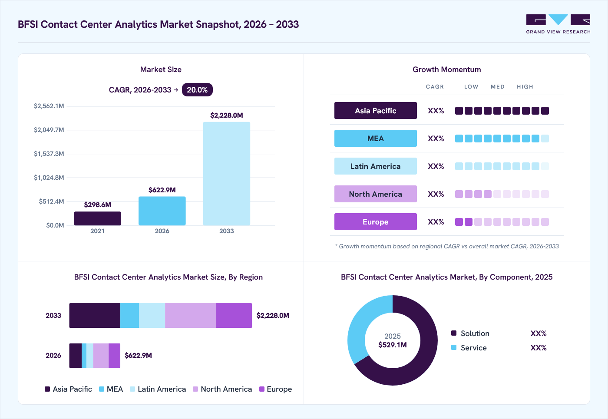
Task: Click the Market Size heading
Action: [x=161, y=69]
